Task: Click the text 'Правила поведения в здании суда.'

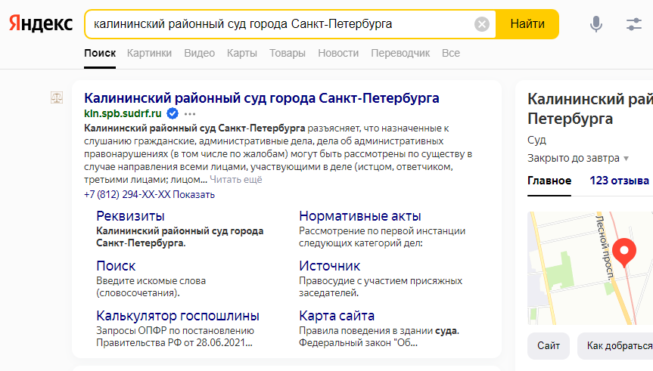Action: coord(379,331)
